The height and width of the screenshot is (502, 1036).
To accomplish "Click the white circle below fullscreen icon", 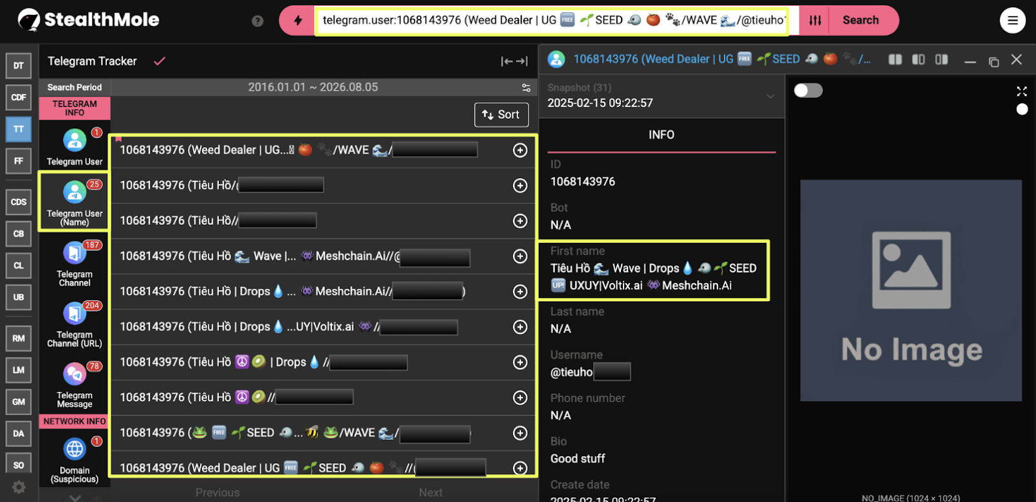I will coord(1022,109).
